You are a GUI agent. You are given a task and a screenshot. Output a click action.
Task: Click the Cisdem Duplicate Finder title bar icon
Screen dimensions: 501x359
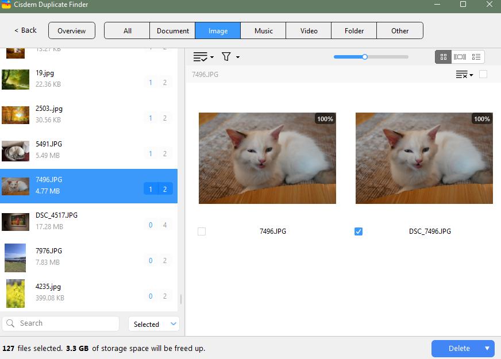7,5
